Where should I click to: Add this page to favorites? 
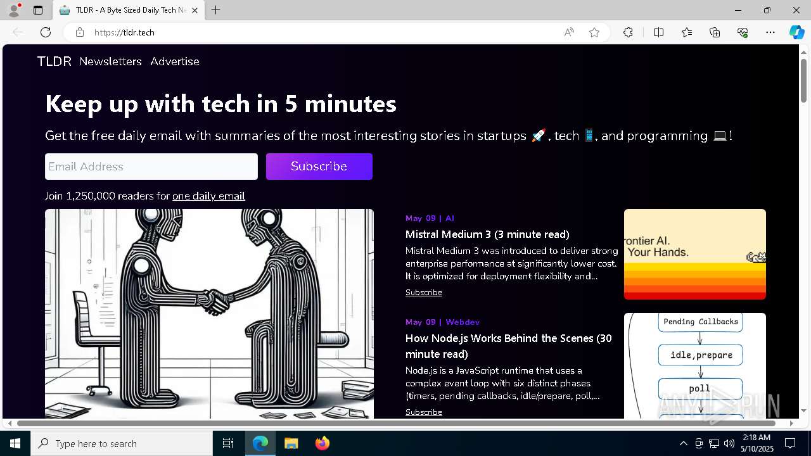coord(594,32)
